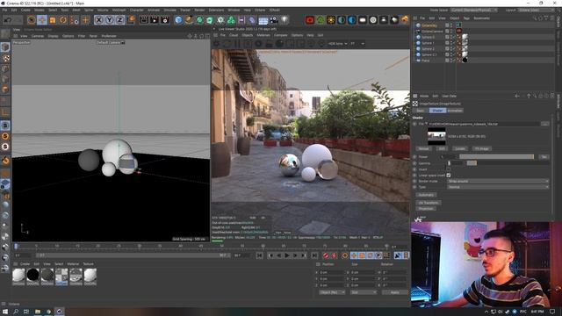Click the browse button next to File path
The width and height of the screenshot is (562, 316).
click(544, 124)
